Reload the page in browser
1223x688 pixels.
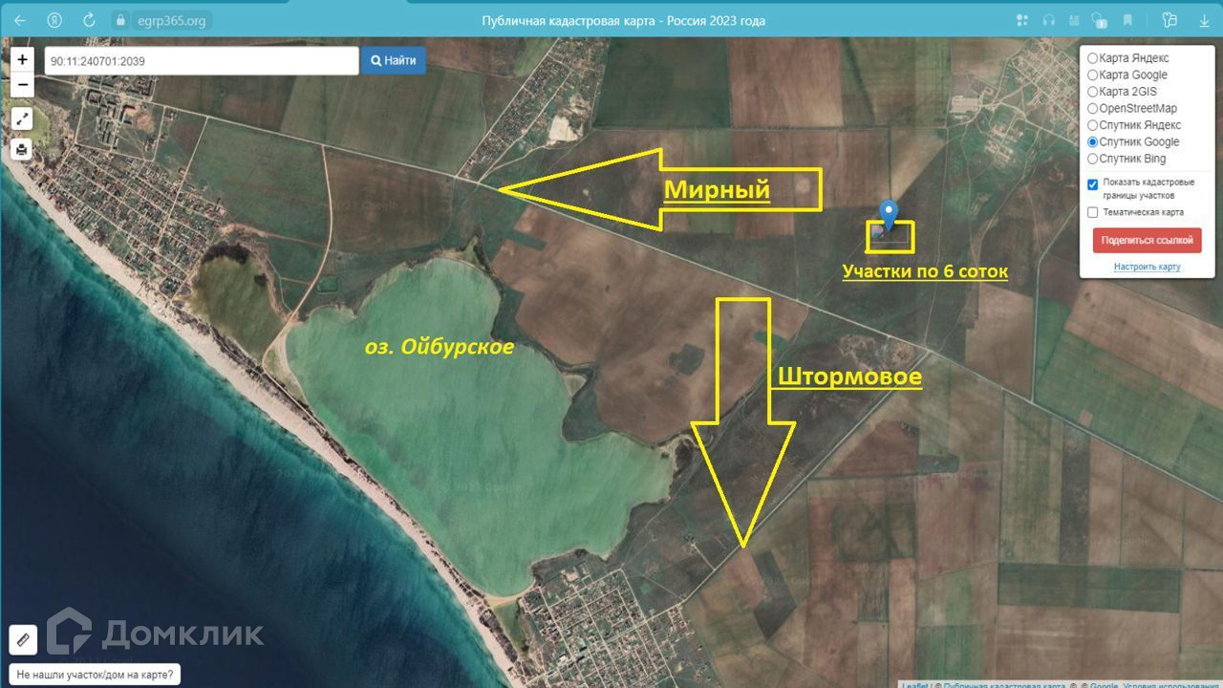89,20
